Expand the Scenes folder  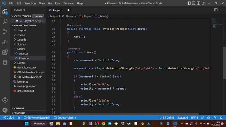(x=22, y=44)
